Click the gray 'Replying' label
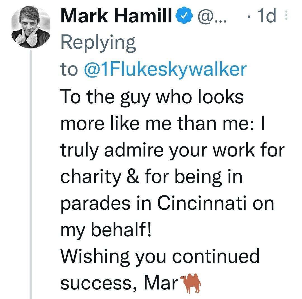This screenshot has width=302, height=299. [98, 43]
